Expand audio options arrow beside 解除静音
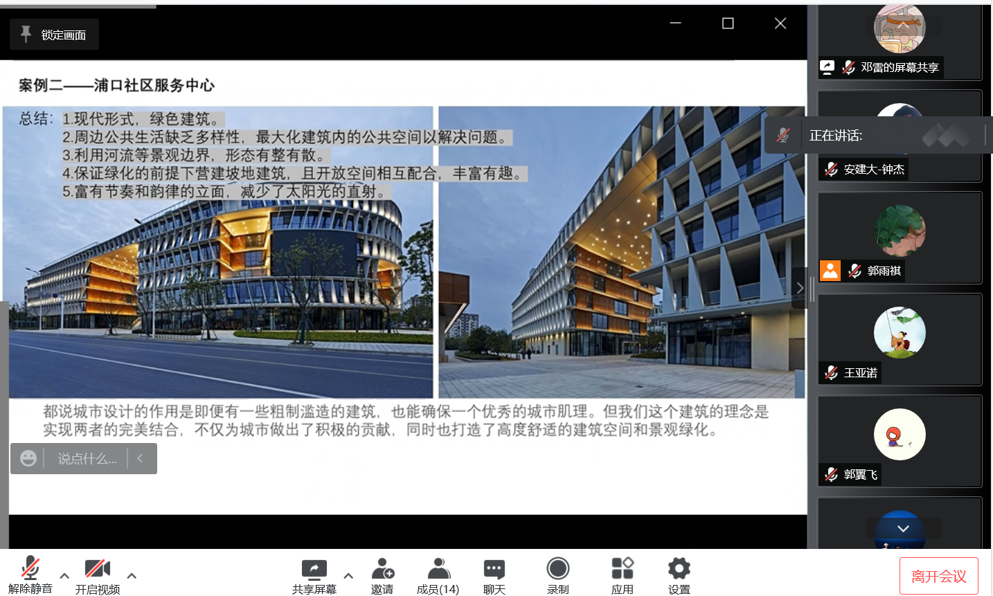 tap(64, 575)
